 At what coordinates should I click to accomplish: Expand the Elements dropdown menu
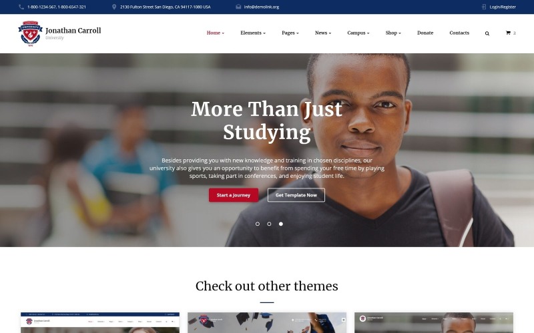[x=253, y=33]
